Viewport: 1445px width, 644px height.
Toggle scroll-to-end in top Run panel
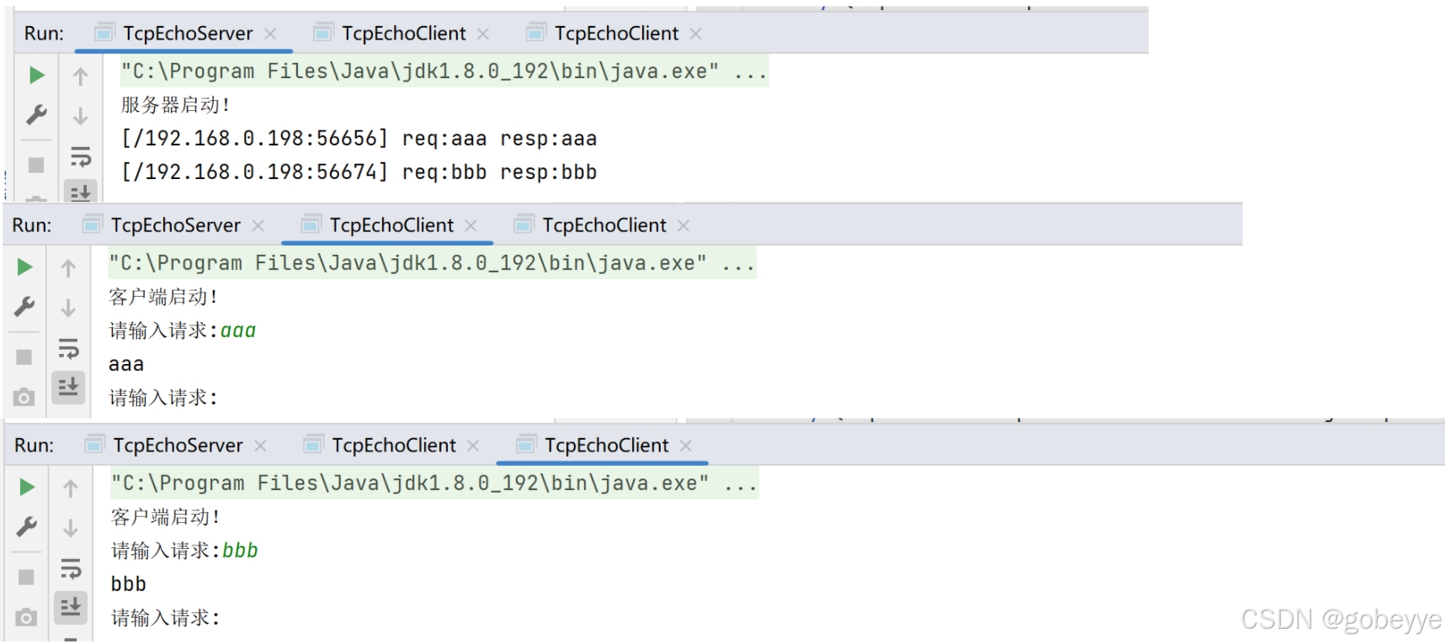point(81,192)
